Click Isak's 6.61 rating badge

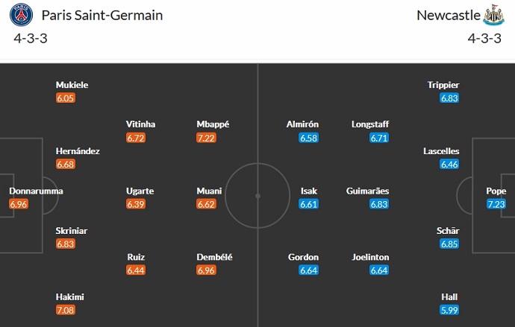coord(309,204)
